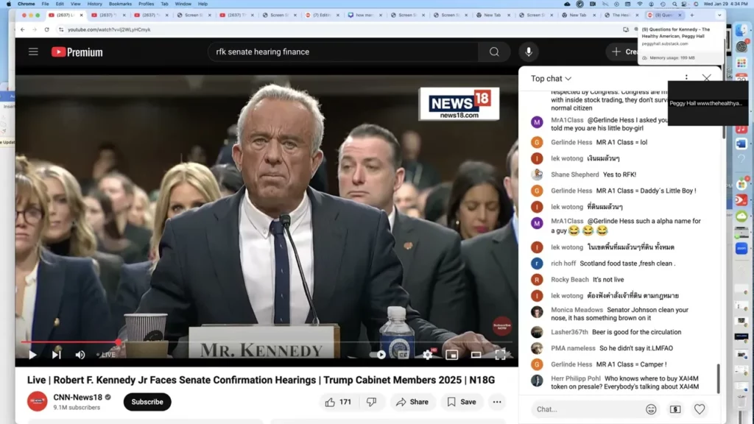
Task: Open more actions menu beside Save
Action: coord(497,402)
